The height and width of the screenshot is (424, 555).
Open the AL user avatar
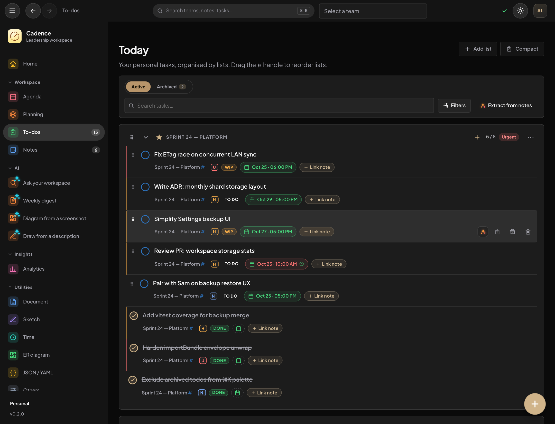coord(540,11)
